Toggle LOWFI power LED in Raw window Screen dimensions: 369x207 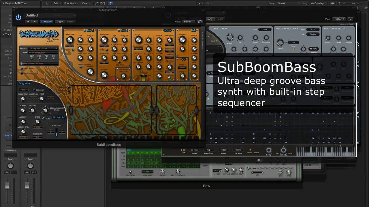tap(248, 168)
